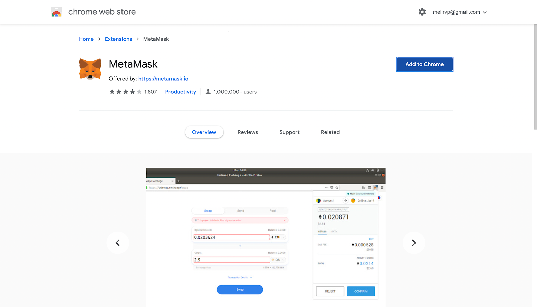The image size is (537, 307).
Task: Open the ETH token dropdown
Action: coord(278,237)
